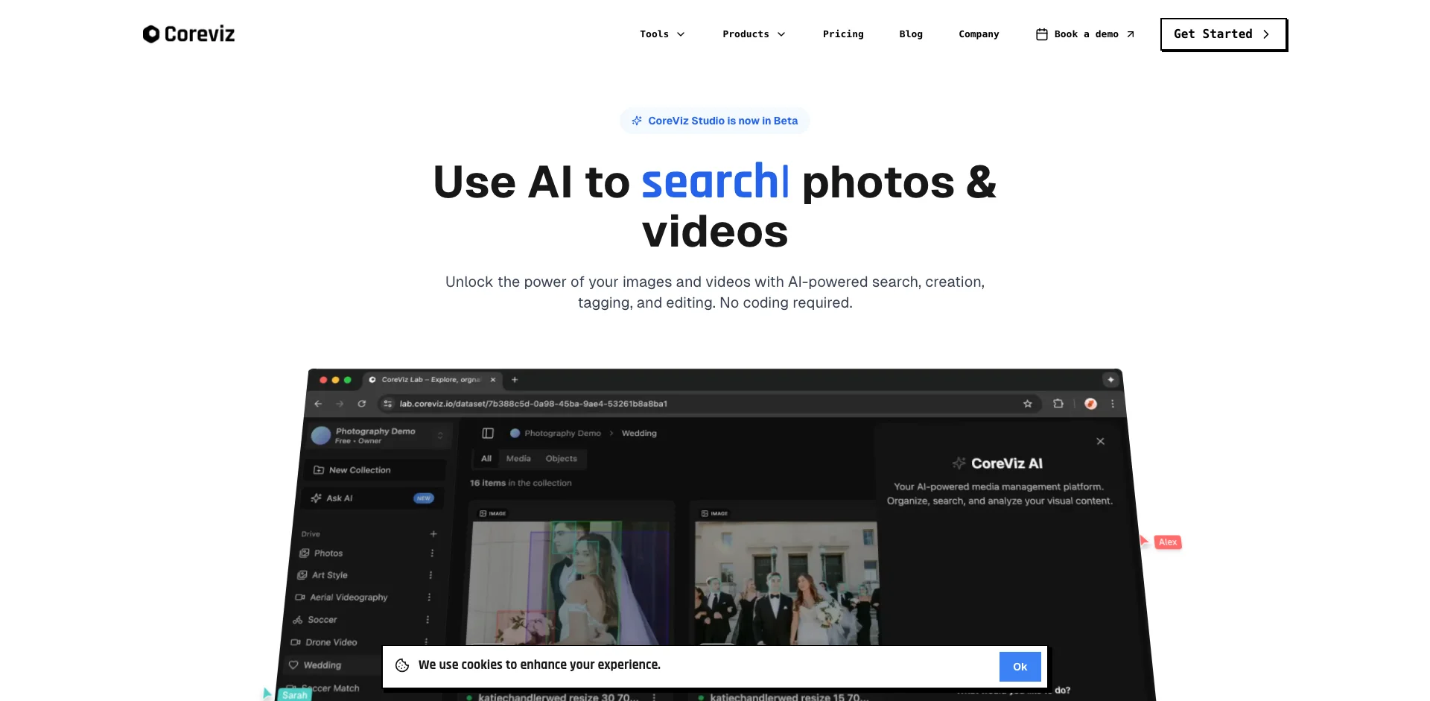Click the cookie icon in the banner
The image size is (1430, 701).
(x=402, y=665)
